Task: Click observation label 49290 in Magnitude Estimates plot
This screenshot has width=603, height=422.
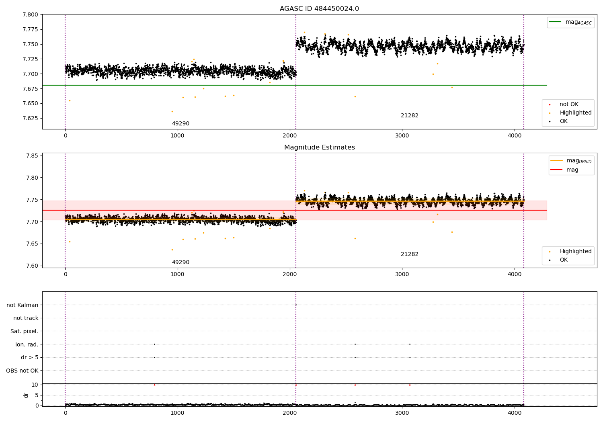Action: click(180, 262)
